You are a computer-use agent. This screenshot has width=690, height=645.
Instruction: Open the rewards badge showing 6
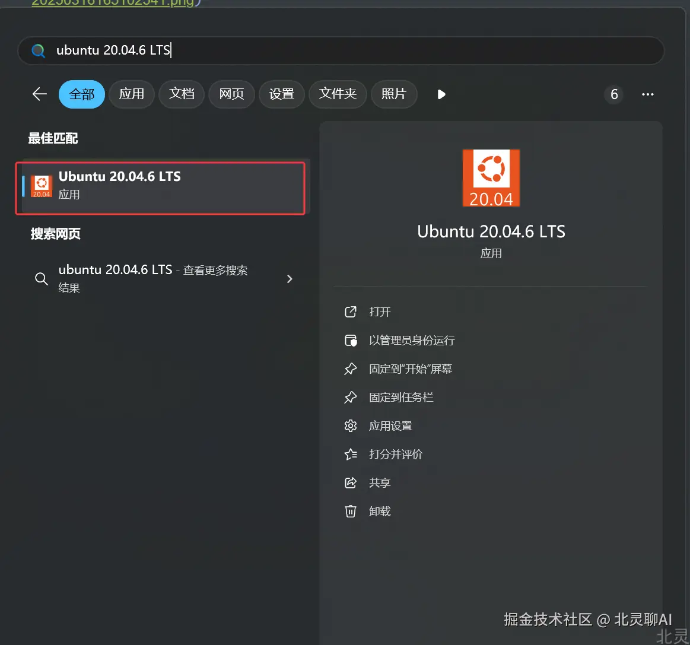tap(614, 94)
